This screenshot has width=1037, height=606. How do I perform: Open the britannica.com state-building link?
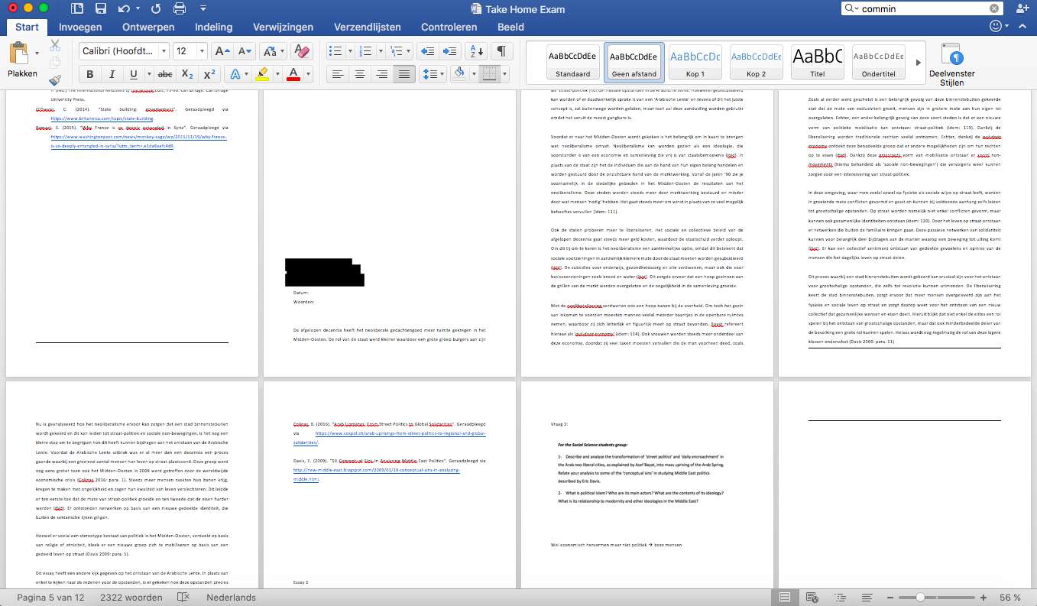pyautogui.click(x=102, y=119)
